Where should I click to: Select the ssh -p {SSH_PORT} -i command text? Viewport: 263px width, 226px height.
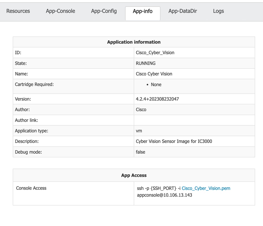159,188
